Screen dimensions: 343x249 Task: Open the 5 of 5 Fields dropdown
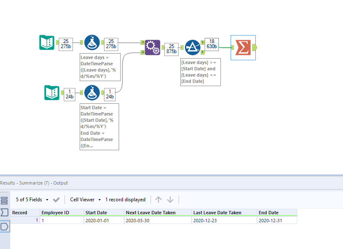[x=32, y=200]
